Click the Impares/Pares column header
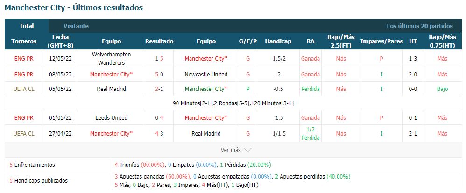 pyautogui.click(x=381, y=41)
